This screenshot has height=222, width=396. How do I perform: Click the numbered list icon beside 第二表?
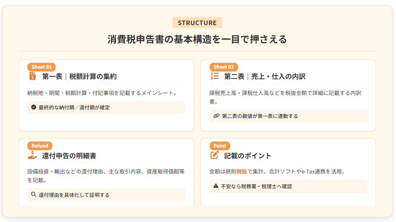pos(214,76)
